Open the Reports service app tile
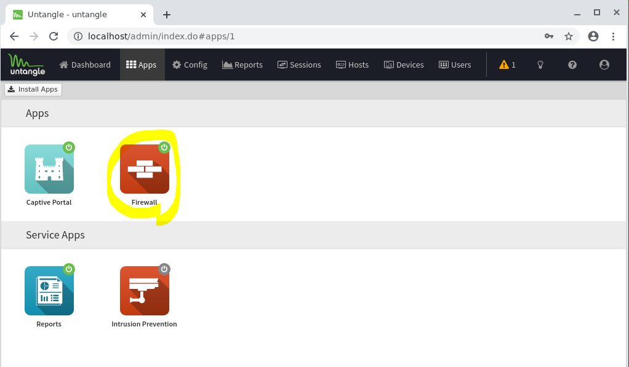629x367 pixels. coord(49,291)
